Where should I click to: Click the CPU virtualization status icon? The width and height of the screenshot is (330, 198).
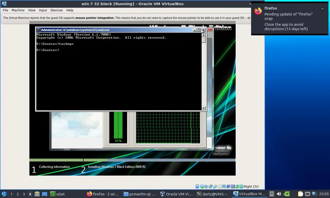pos(232,186)
